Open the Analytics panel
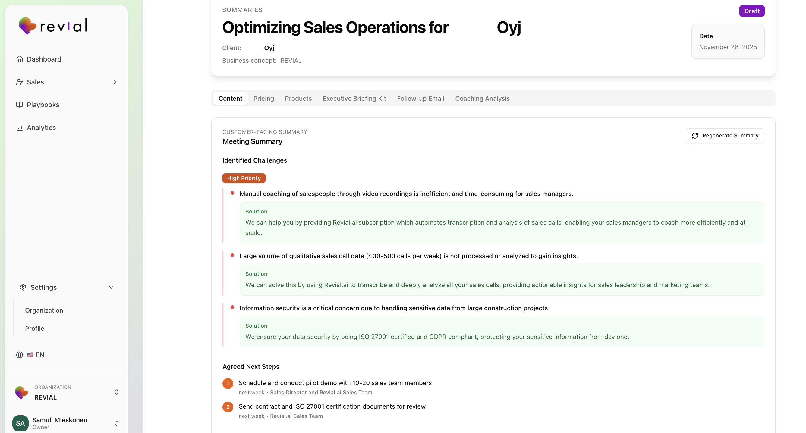 (41, 128)
